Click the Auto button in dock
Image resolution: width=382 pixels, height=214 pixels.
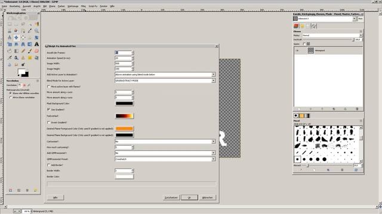pos(361,18)
